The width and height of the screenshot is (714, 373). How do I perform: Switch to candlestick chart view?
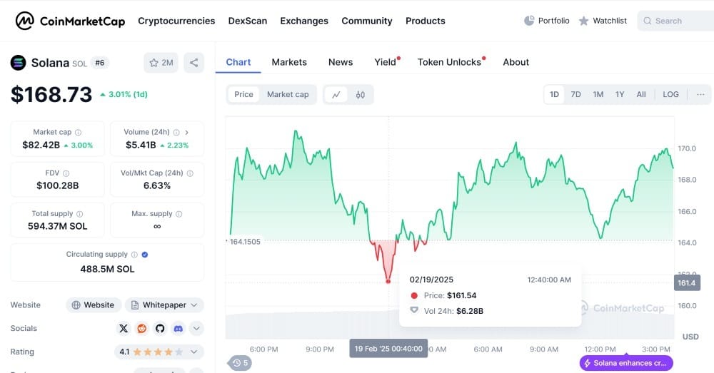361,94
